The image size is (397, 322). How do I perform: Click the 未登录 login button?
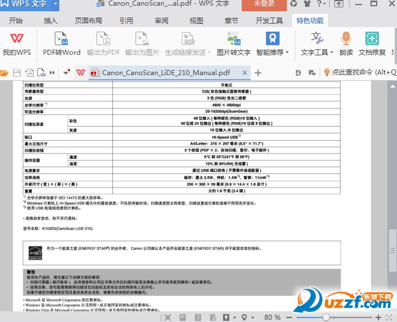(264, 5)
